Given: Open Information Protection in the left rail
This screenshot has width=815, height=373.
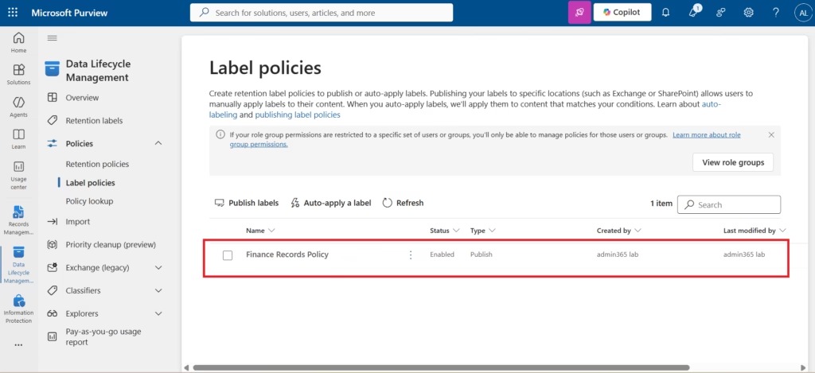Looking at the screenshot, I should tap(19, 309).
